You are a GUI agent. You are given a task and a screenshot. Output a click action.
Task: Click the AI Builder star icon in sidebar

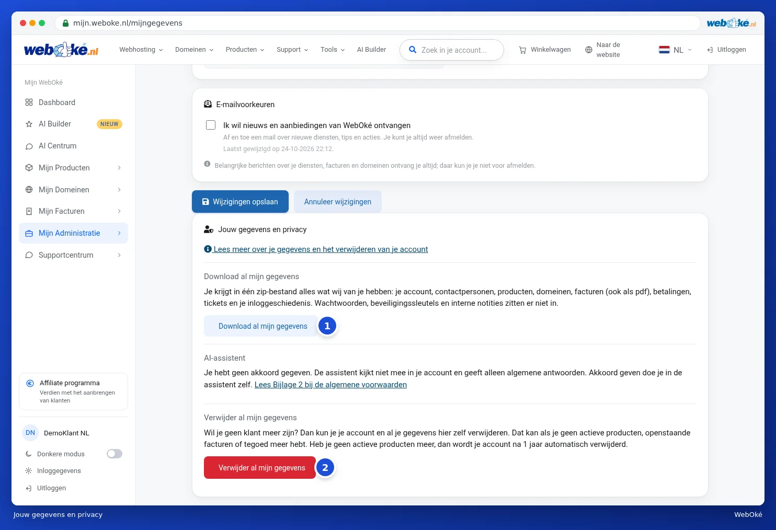29,124
